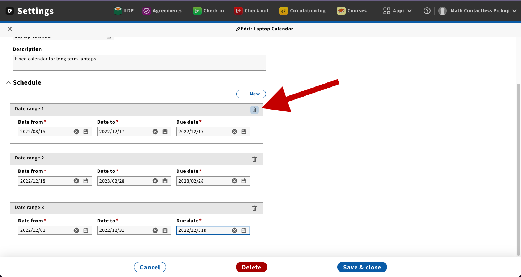The width and height of the screenshot is (521, 277).
Task: Open calendar picker for Date range 1 Date from
Action: 86,132
